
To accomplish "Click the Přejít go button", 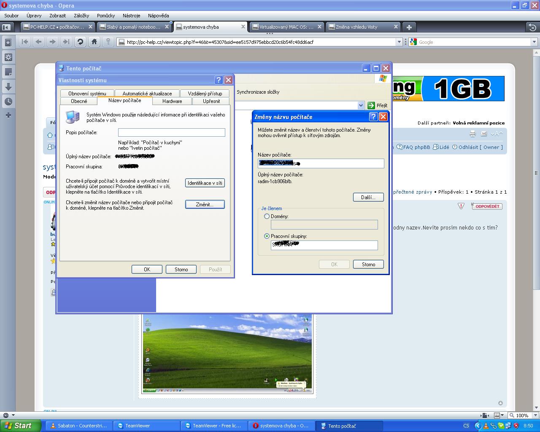I will click(378, 105).
